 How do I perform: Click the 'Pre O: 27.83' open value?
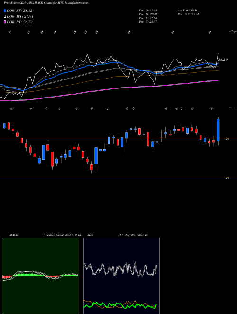point(148,10)
